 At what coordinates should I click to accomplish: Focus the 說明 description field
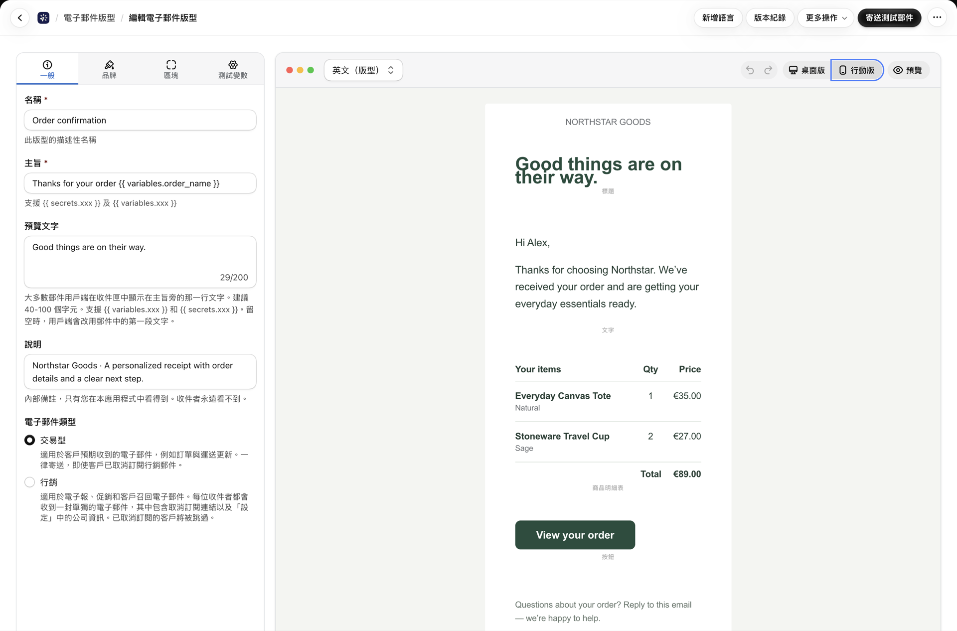click(140, 372)
